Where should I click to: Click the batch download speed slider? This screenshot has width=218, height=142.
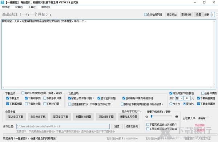pos(161,117)
